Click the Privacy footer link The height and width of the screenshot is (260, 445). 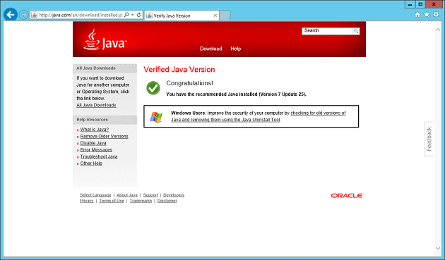[87, 201]
